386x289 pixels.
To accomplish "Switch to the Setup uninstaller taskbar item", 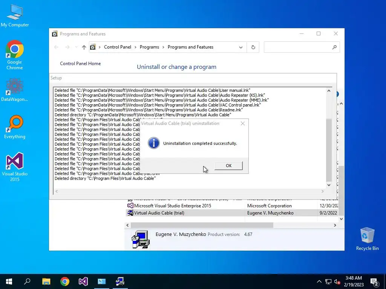I will pyautogui.click(x=120, y=281).
